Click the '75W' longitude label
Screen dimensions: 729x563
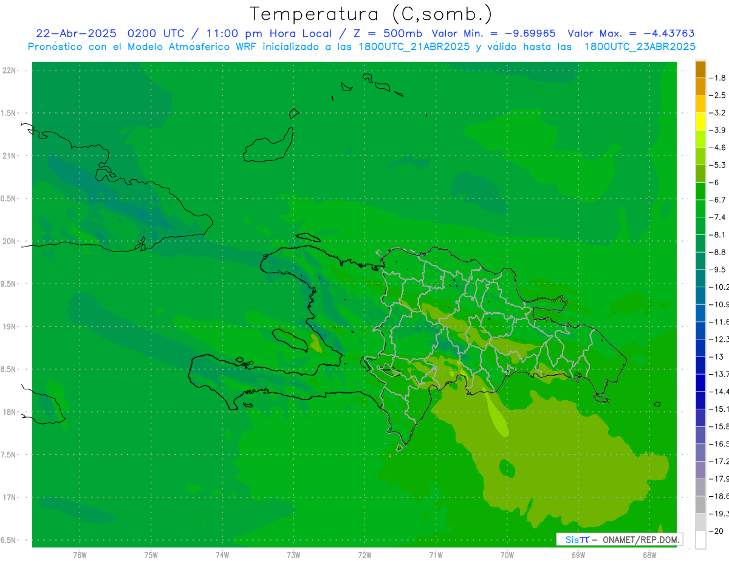coord(151,555)
